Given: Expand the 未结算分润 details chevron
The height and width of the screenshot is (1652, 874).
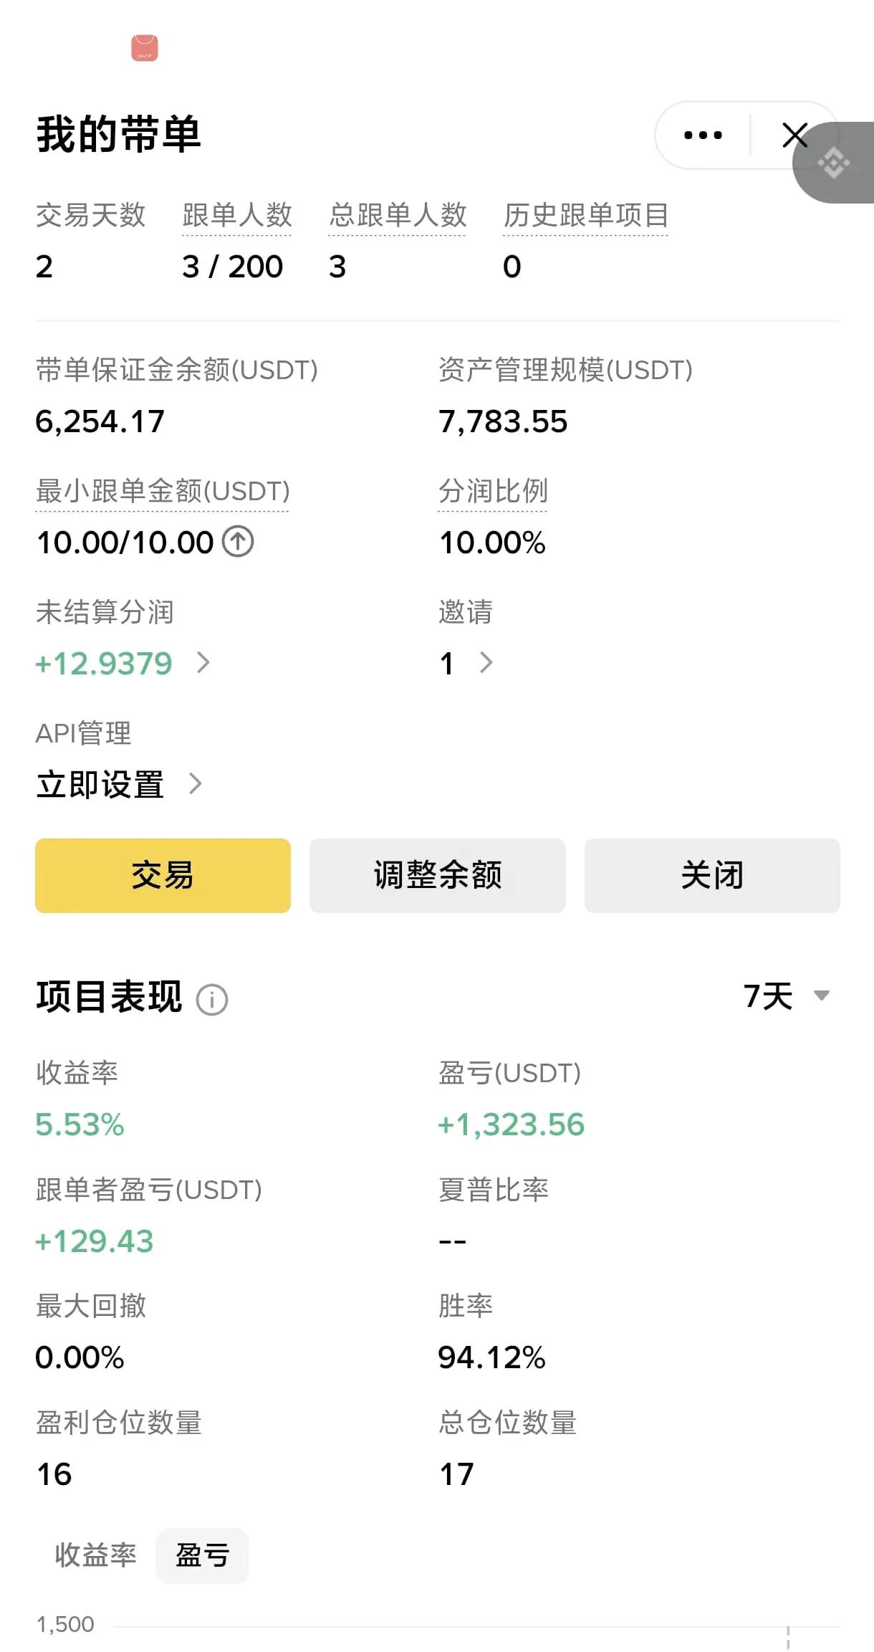Looking at the screenshot, I should pos(203,663).
